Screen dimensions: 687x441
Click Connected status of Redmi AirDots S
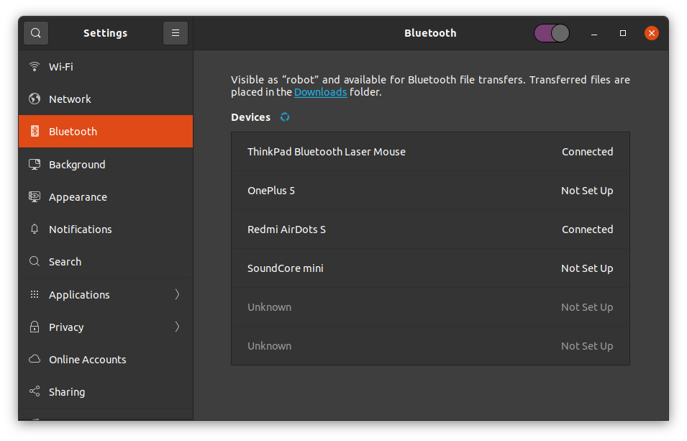pyautogui.click(x=587, y=229)
